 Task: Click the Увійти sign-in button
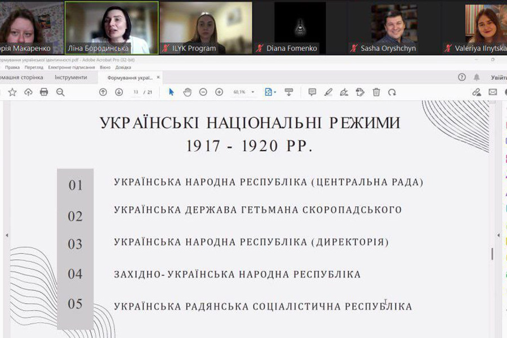pyautogui.click(x=499, y=77)
